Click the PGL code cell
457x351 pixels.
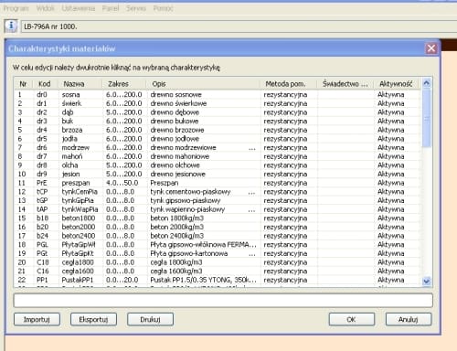(42, 245)
